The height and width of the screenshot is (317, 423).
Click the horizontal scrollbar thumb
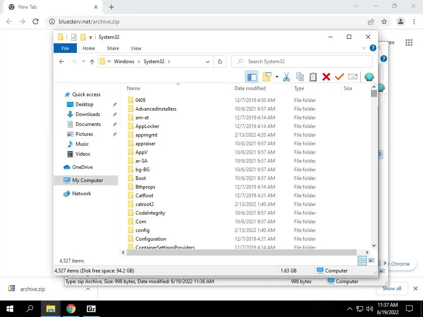(241, 252)
